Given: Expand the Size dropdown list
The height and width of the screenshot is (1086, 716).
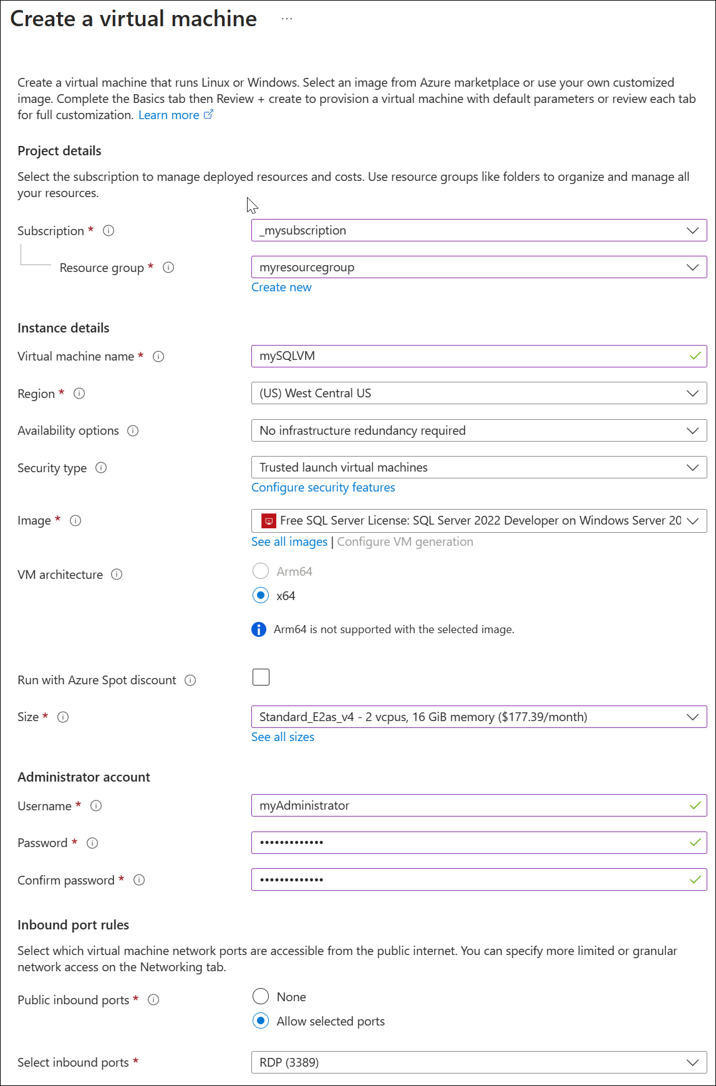Looking at the screenshot, I should pyautogui.click(x=478, y=717).
